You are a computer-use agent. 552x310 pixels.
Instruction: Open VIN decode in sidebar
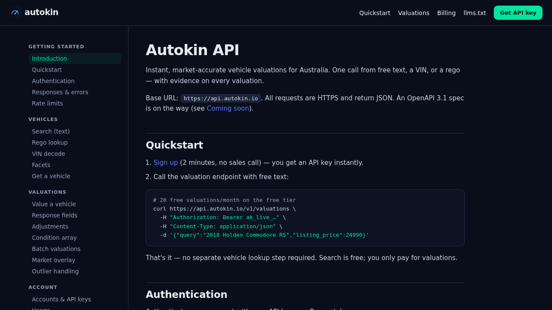tap(75, 154)
